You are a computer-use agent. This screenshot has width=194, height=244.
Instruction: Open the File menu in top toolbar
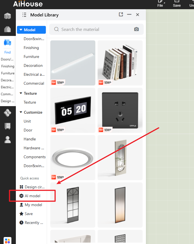pos(160,4)
